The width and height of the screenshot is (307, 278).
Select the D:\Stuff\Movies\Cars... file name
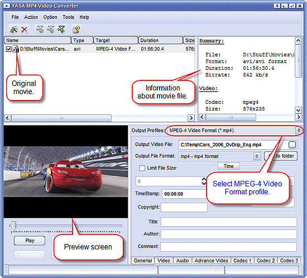45,49
